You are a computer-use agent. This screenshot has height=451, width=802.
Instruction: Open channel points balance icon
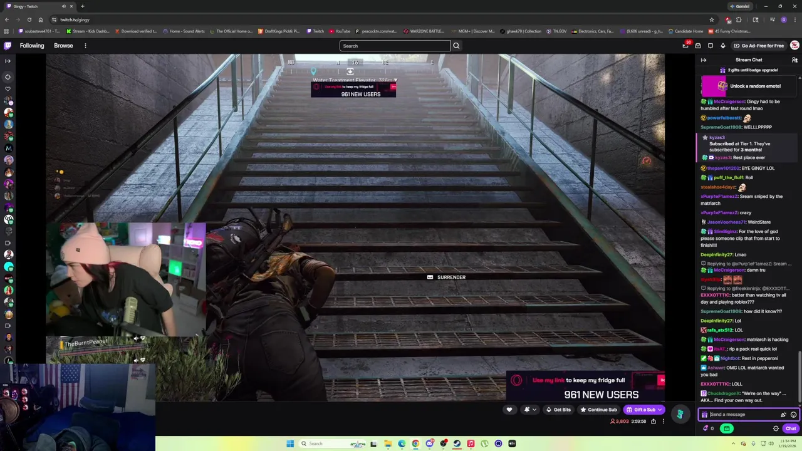point(709,428)
